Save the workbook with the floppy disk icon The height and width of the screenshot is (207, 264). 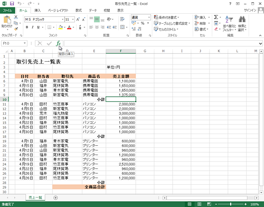point(12,4)
